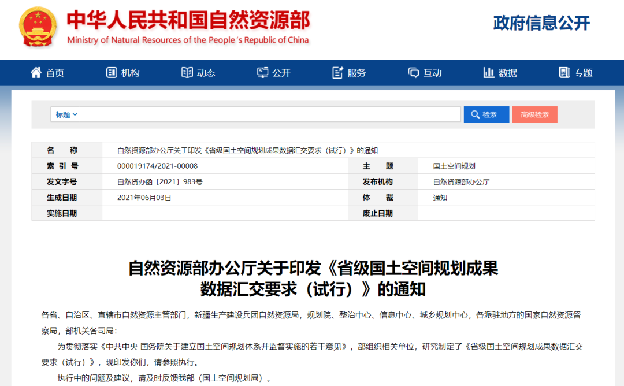The height and width of the screenshot is (386, 624).
Task: Click the 名称 row label
Action: pos(62,150)
